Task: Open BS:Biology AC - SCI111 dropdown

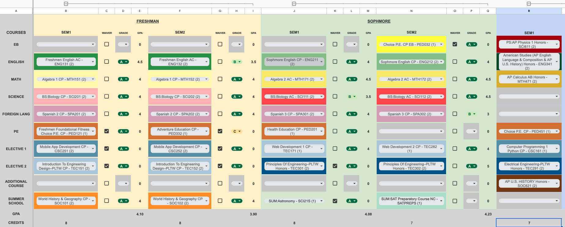Action: pyautogui.click(x=294, y=97)
